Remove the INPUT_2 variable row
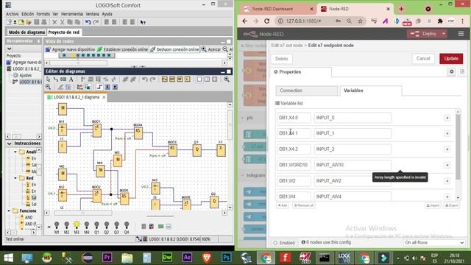This screenshot has width=471, height=265. [447, 149]
